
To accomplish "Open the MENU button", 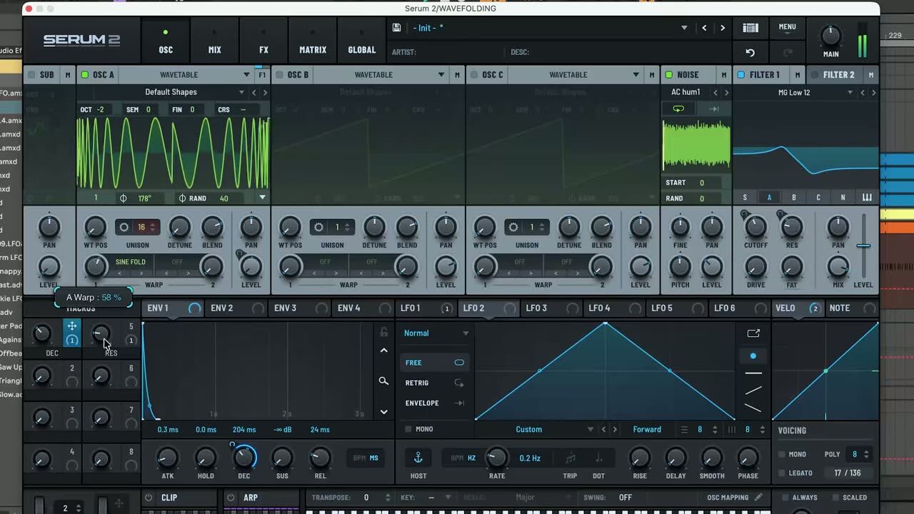I will [787, 28].
